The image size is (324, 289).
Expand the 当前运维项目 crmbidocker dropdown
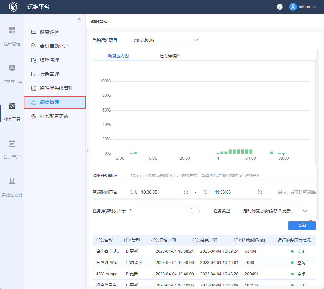click(x=165, y=40)
